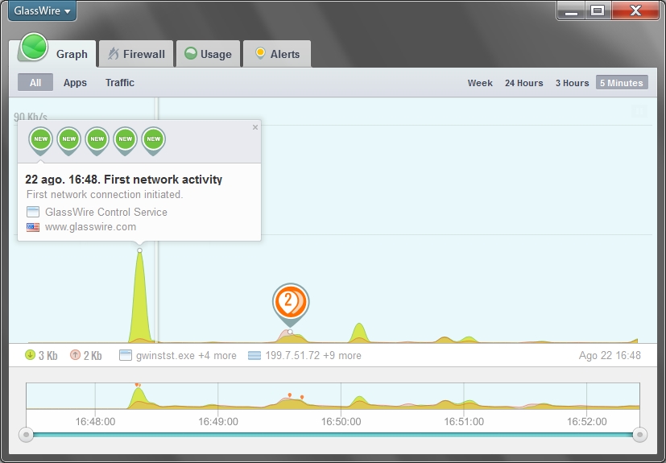Screen dimensions: 666x463
Task: Click the yellow Alerts pin icon
Action: (260, 53)
